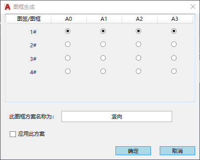Viewport: 200px width, 160px height.
Task: Confirm with the 确定 button
Action: (x=133, y=151)
